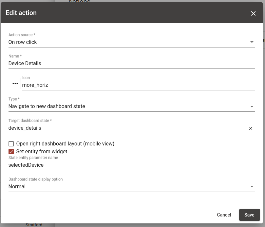Save the edited action
This screenshot has height=227, width=265.
click(x=249, y=215)
